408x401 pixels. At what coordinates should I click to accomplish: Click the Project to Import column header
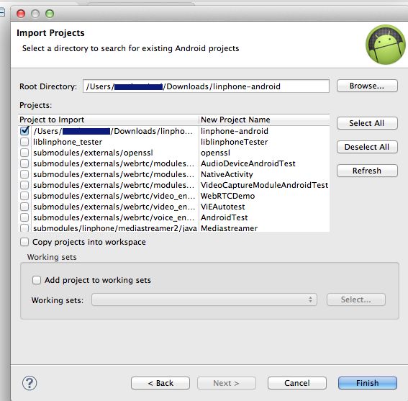(x=109, y=120)
